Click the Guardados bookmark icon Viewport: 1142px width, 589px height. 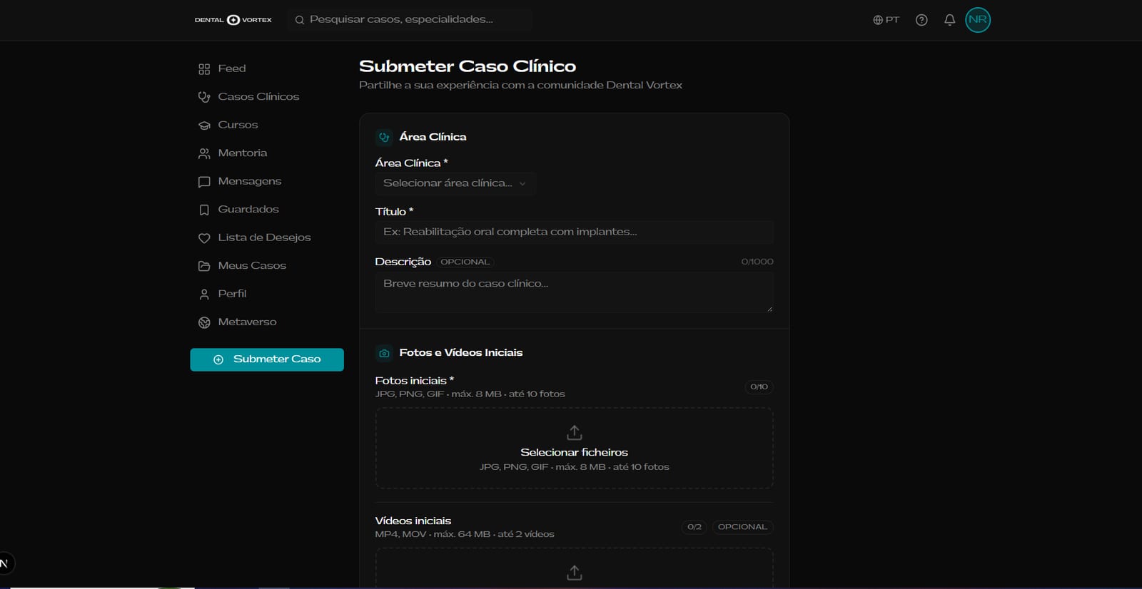[x=204, y=210]
